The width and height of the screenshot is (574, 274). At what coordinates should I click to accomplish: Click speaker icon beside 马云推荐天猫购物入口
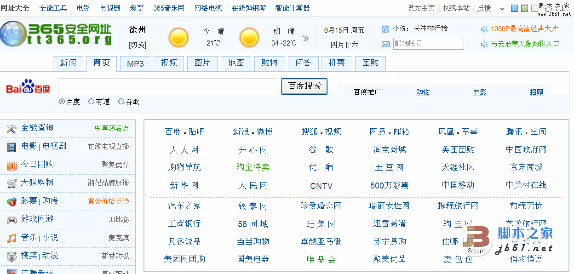click(484, 44)
